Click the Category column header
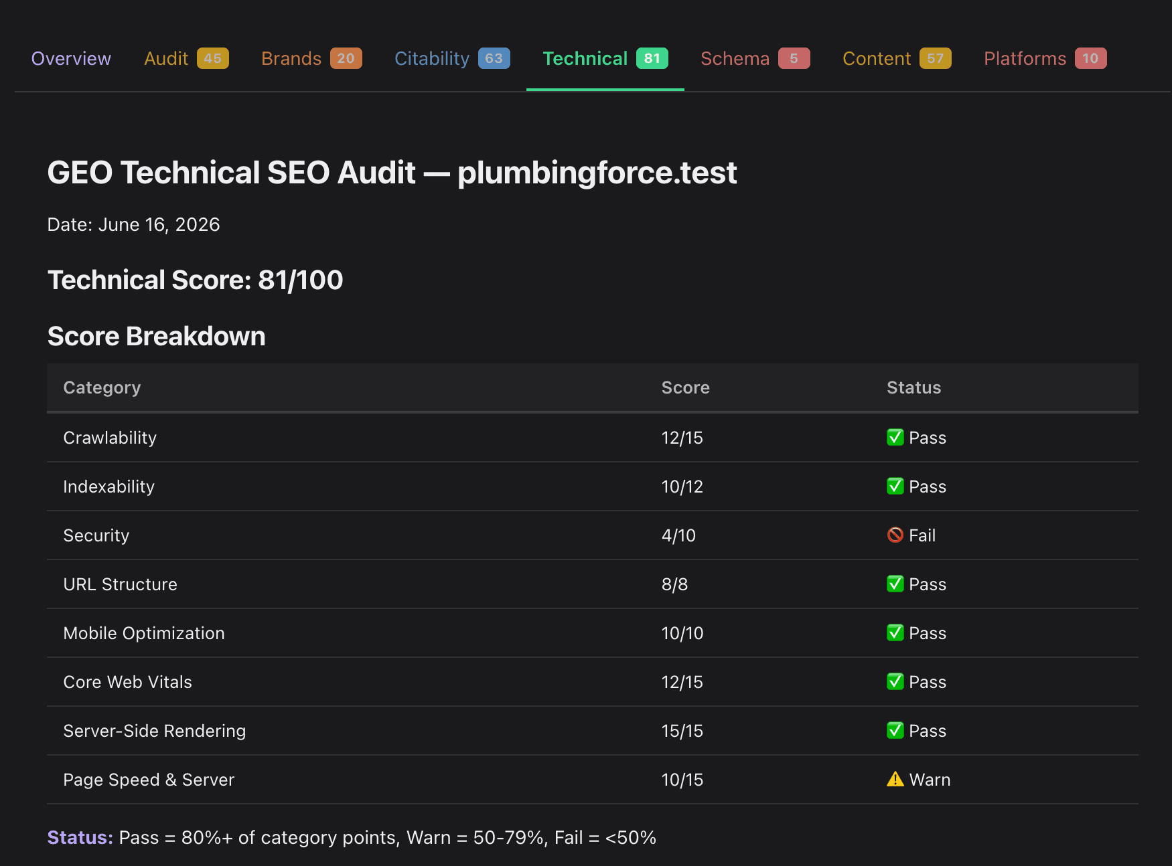Viewport: 1172px width, 866px height. coord(102,387)
